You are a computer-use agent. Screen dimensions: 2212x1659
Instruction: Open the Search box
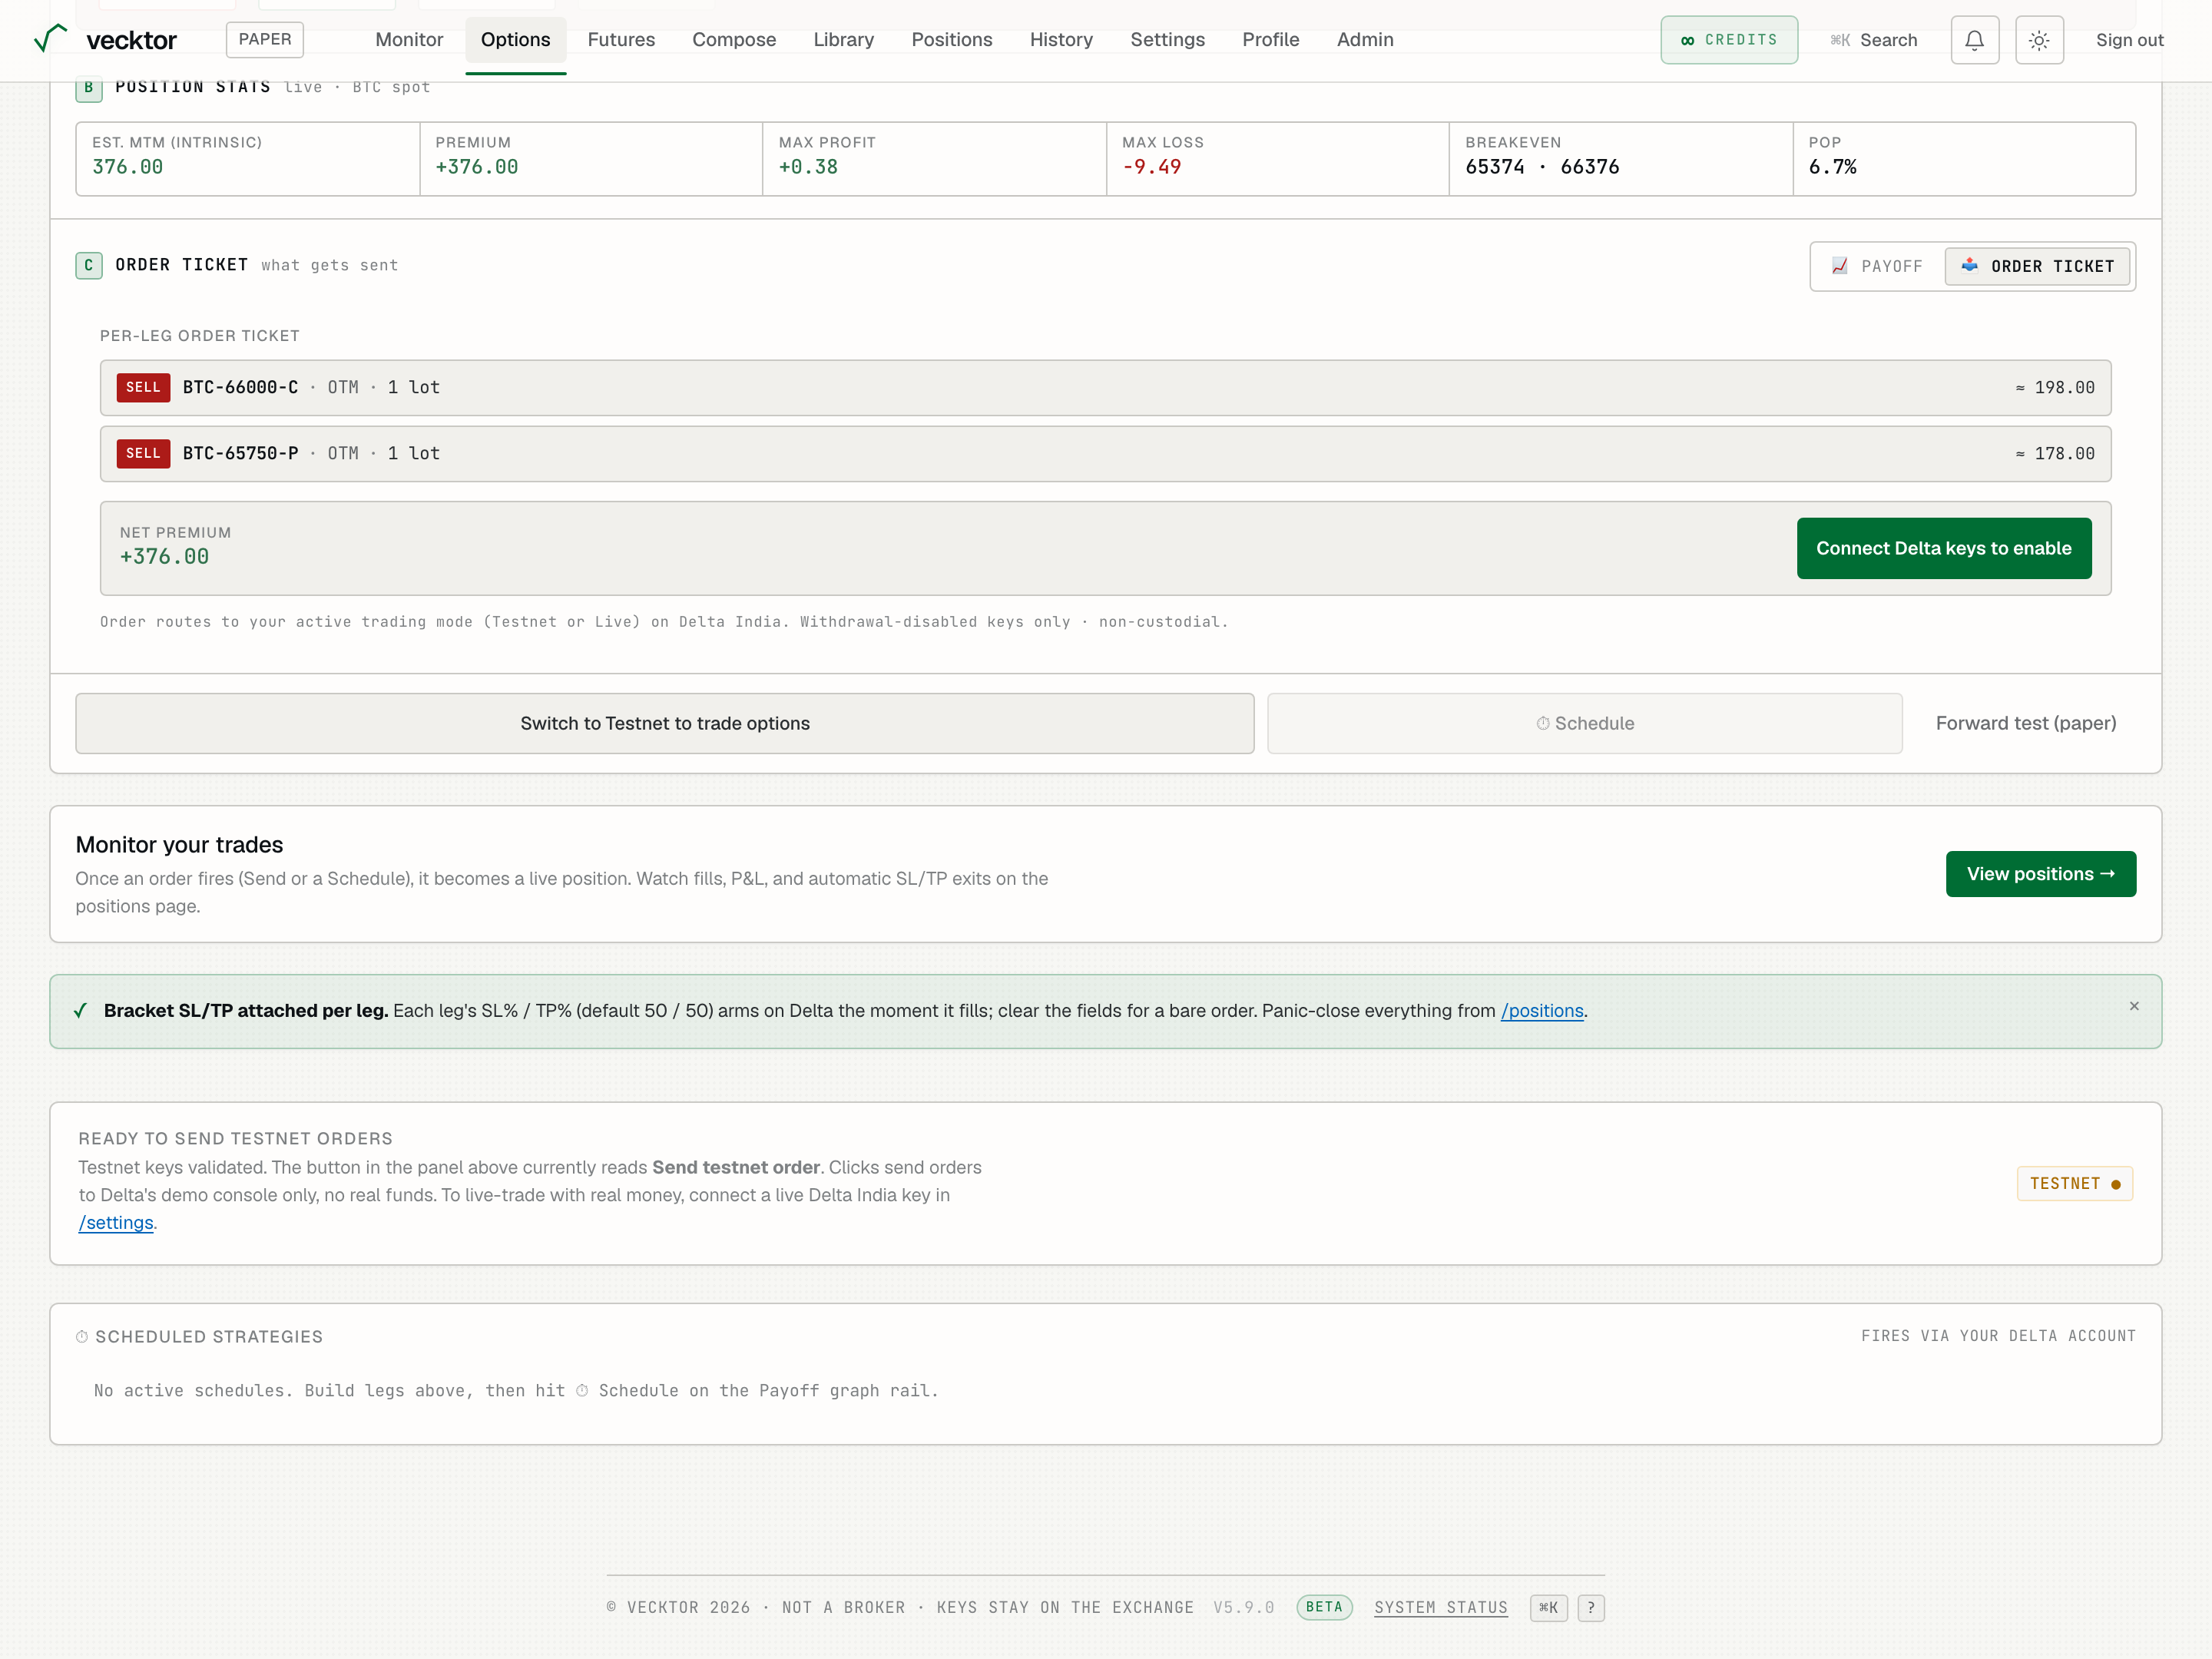[1874, 40]
